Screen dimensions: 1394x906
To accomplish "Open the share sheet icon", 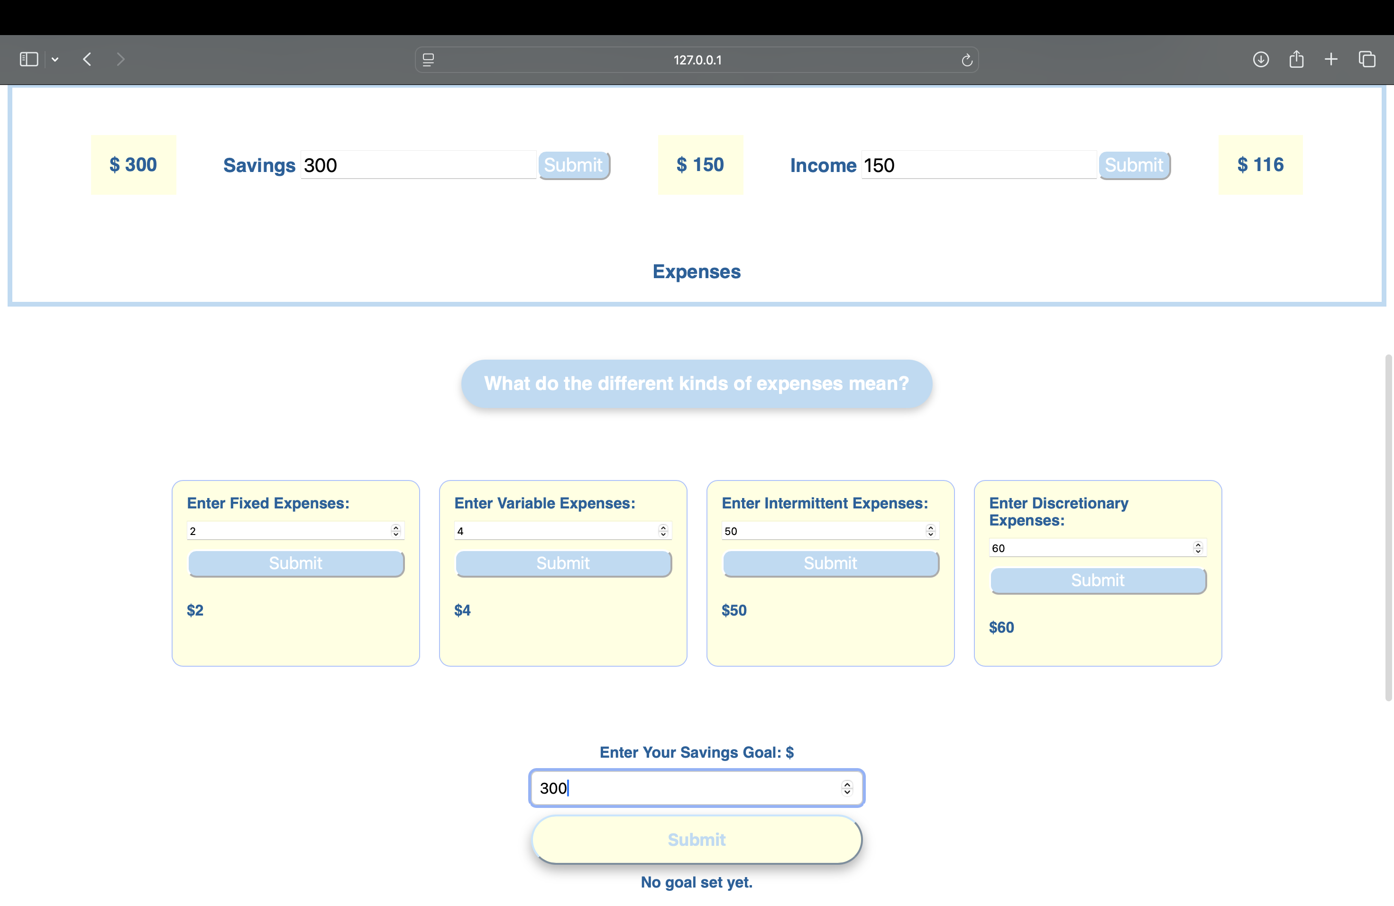I will [x=1296, y=59].
